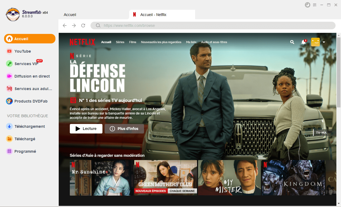Go back in browser history
The image size is (341, 207).
click(x=65, y=26)
